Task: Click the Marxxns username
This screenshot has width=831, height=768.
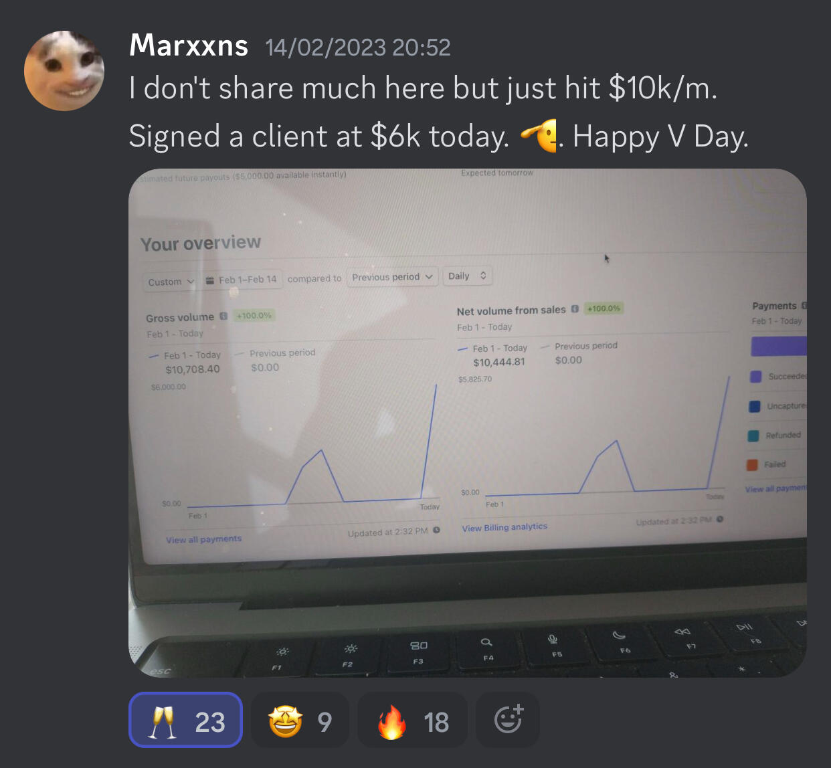Action: (189, 45)
